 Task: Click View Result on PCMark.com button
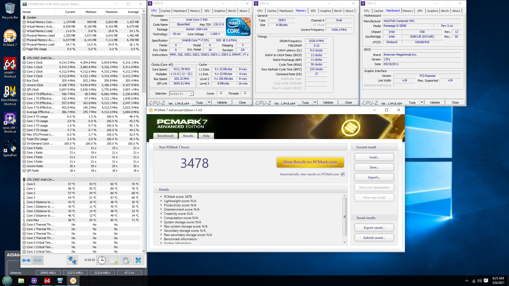click(x=310, y=162)
